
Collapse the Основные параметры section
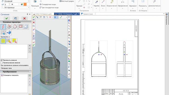point(1,22)
